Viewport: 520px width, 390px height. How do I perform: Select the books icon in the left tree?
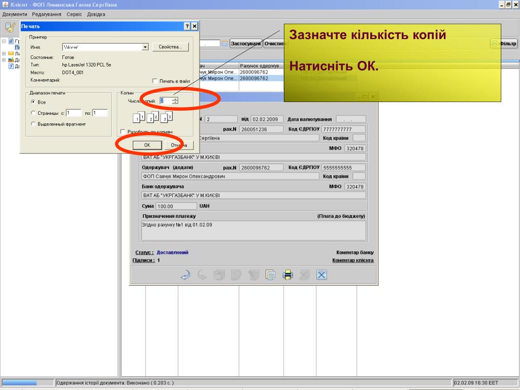pos(11,60)
